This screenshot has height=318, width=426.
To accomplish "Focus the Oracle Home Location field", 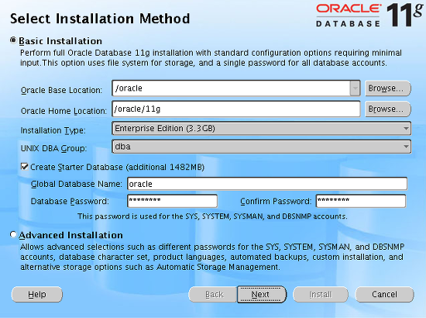I will point(236,109).
